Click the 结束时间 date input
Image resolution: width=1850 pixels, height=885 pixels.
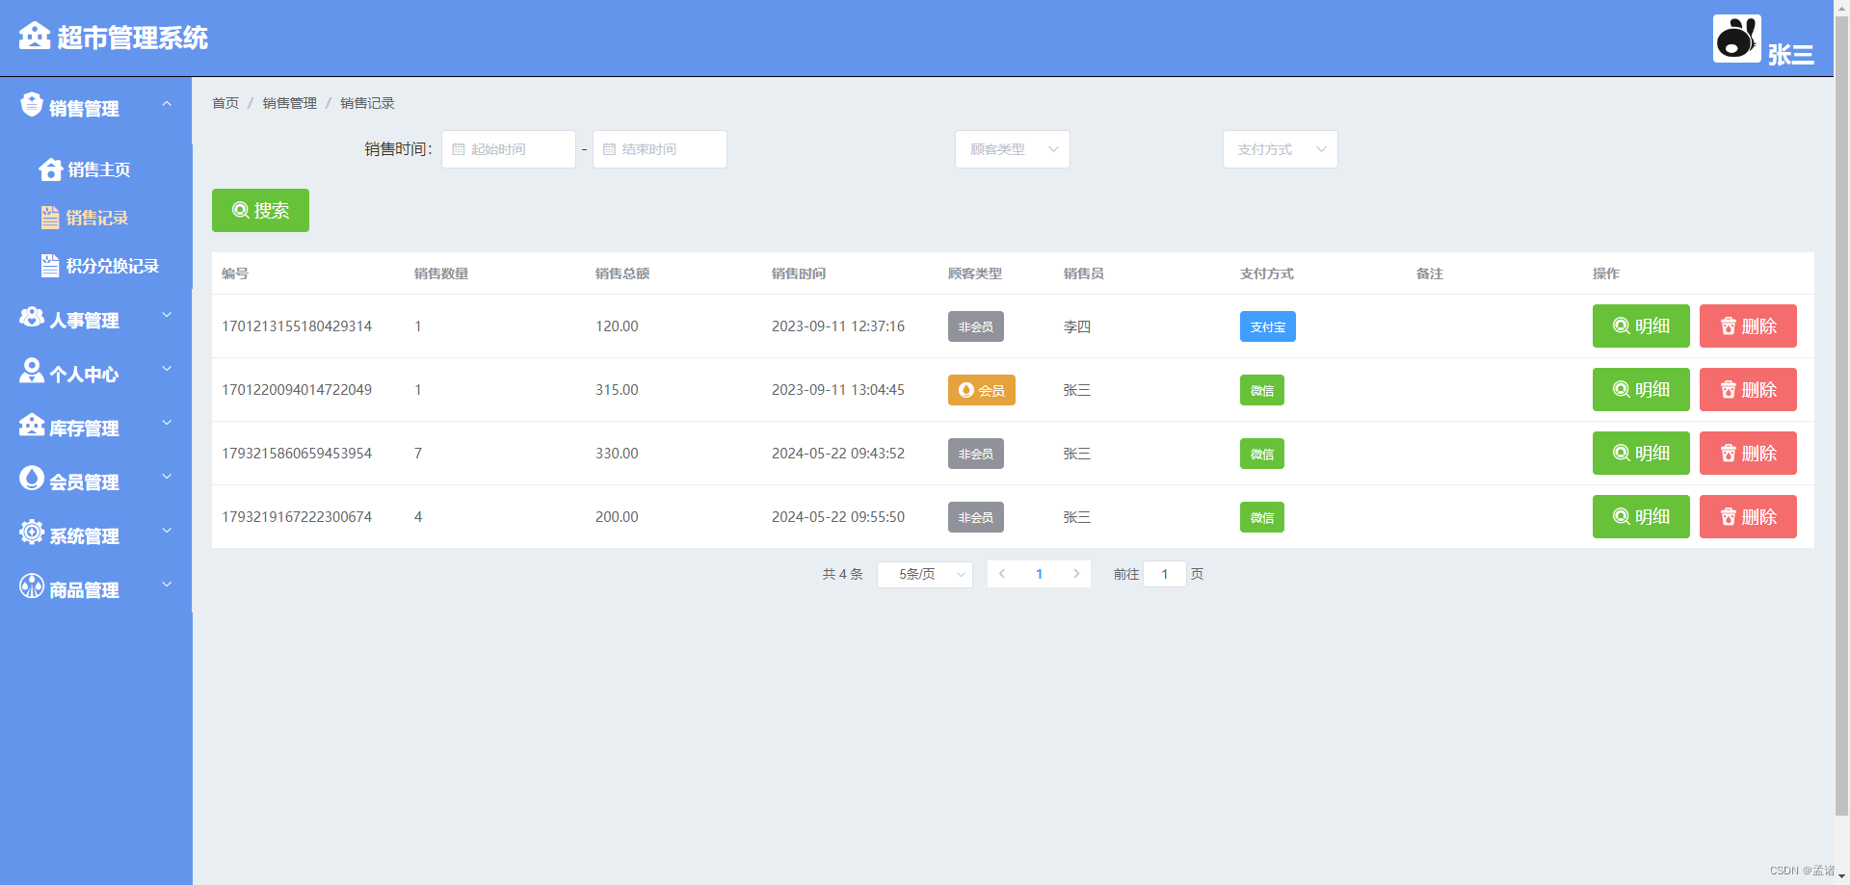[660, 149]
